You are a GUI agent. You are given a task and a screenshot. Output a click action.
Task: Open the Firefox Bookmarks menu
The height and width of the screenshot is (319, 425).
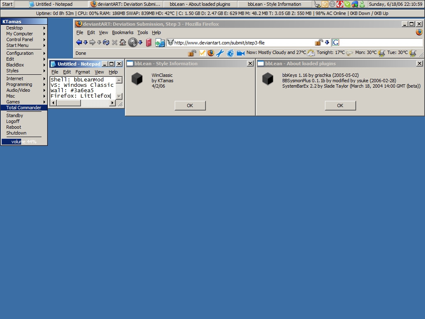(x=122, y=32)
